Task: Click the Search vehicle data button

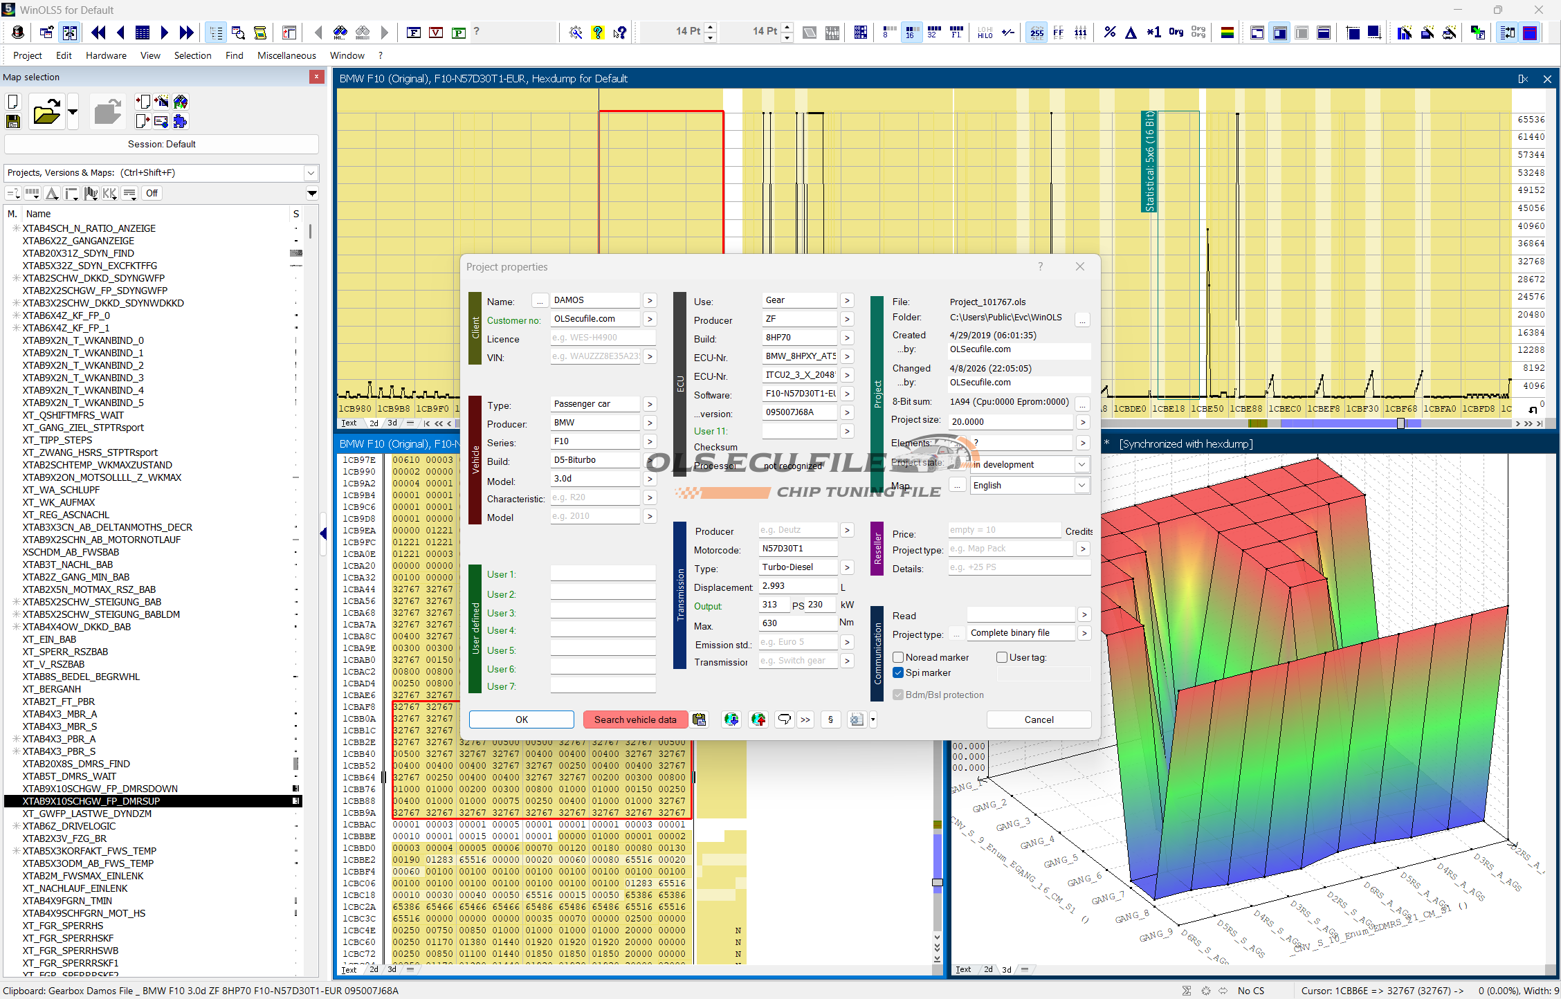Action: tap(635, 720)
